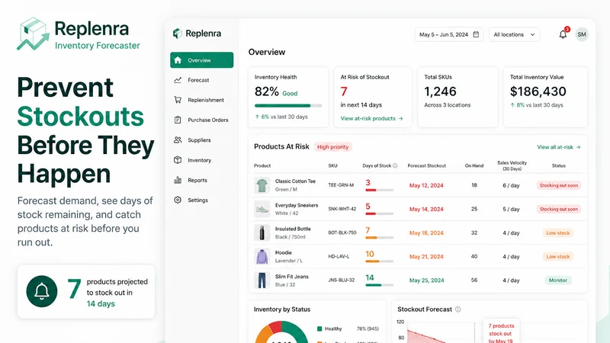The image size is (610, 343).
Task: Open the Classic Cotton Tee thumbnail
Action: tap(262, 185)
